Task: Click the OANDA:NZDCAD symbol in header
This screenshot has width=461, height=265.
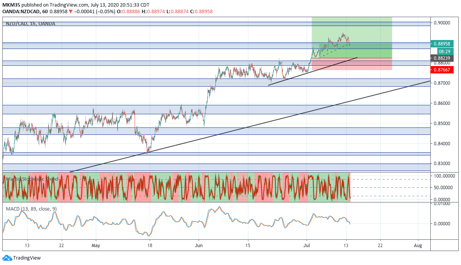Action: (x=21, y=12)
